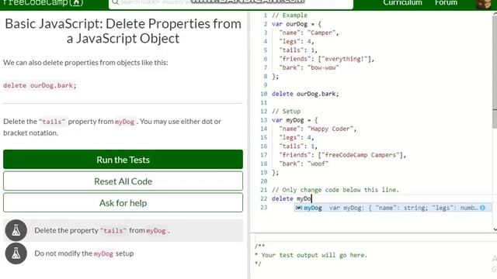This screenshot has width=497, height=279.
Task: Click the '// Example' comment line
Action: click(x=290, y=15)
